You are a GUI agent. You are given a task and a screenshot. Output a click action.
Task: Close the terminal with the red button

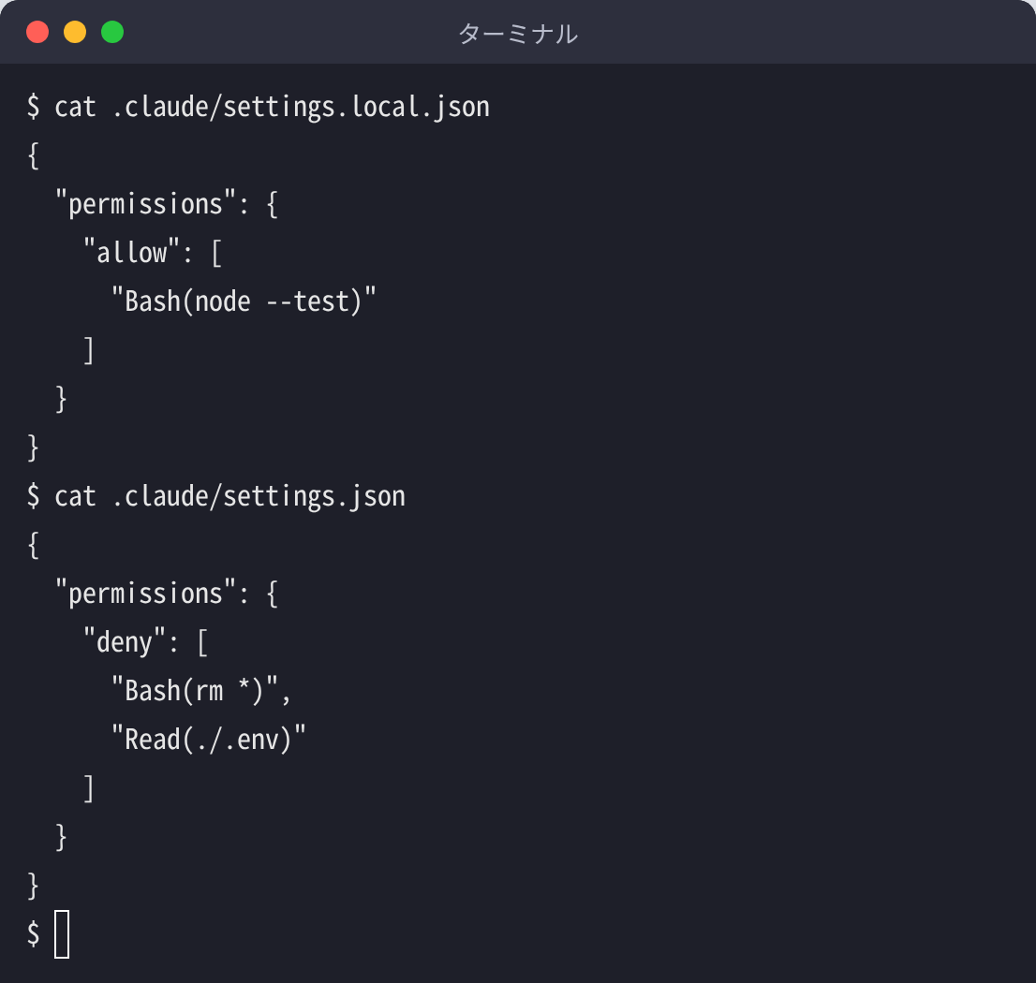(37, 33)
